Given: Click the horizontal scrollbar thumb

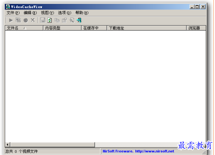Looking at the screenshot, I should coord(52,145).
